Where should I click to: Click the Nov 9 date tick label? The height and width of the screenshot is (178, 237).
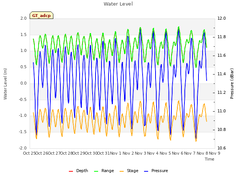(x=214, y=153)
